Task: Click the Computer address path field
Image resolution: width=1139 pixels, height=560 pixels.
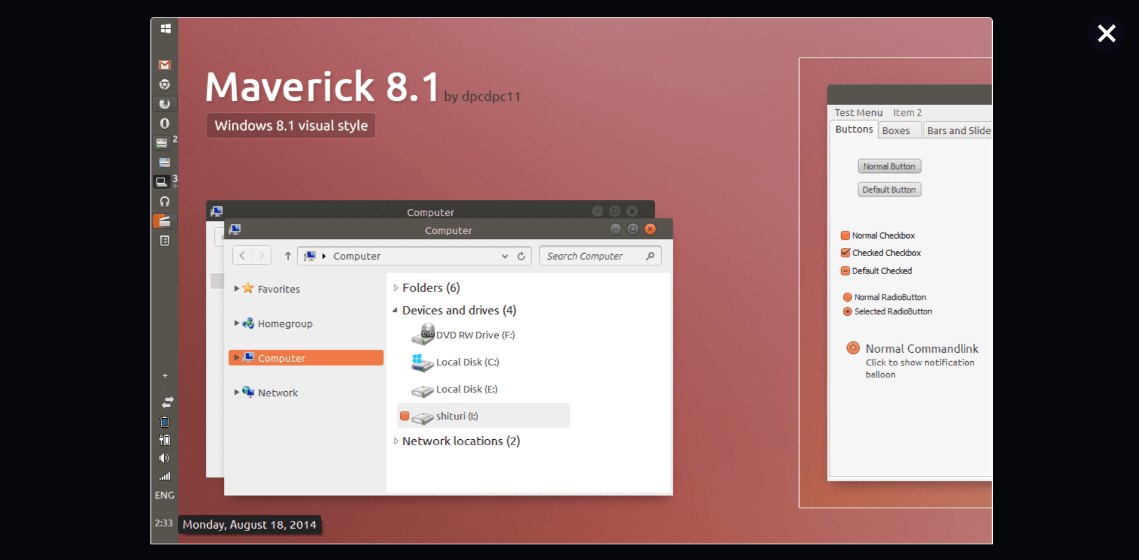Action: [x=414, y=256]
